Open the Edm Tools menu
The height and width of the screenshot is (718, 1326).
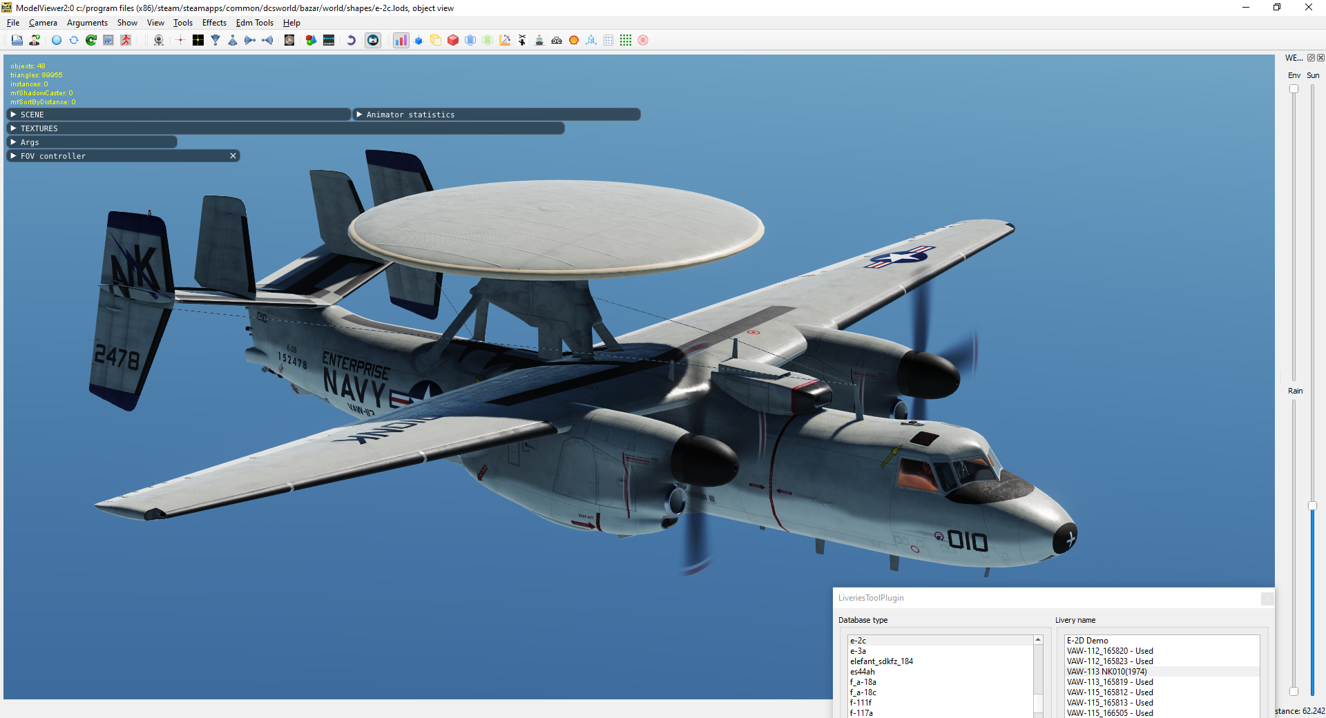click(255, 23)
